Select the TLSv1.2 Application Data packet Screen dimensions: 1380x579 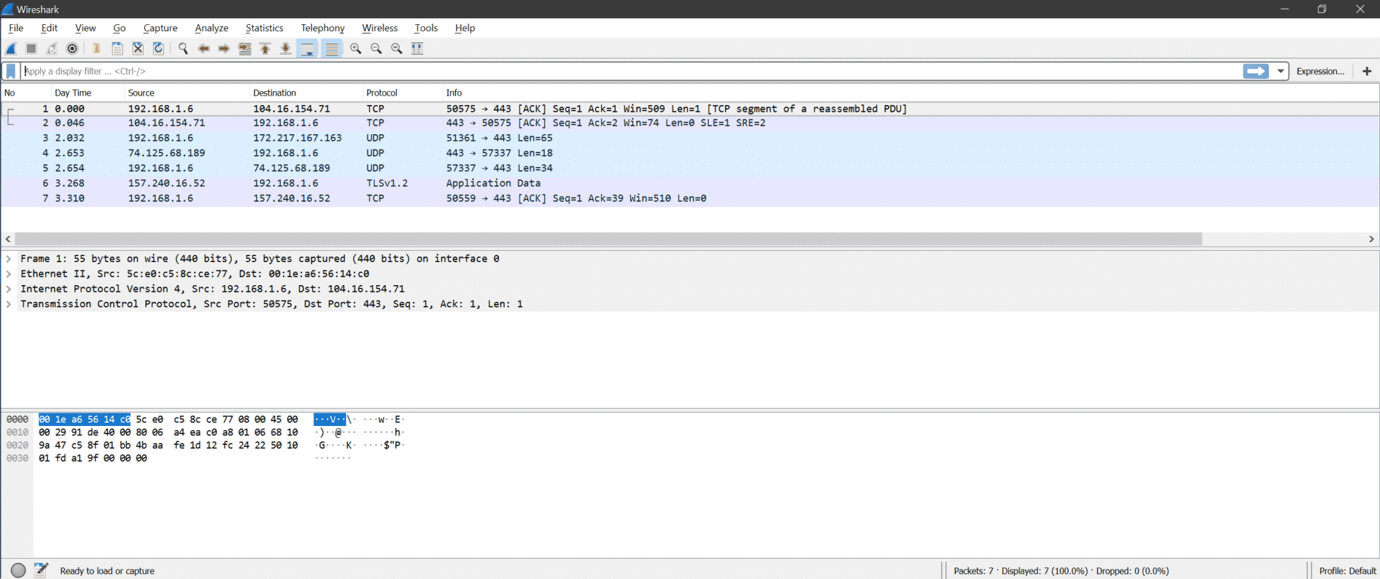click(x=690, y=183)
